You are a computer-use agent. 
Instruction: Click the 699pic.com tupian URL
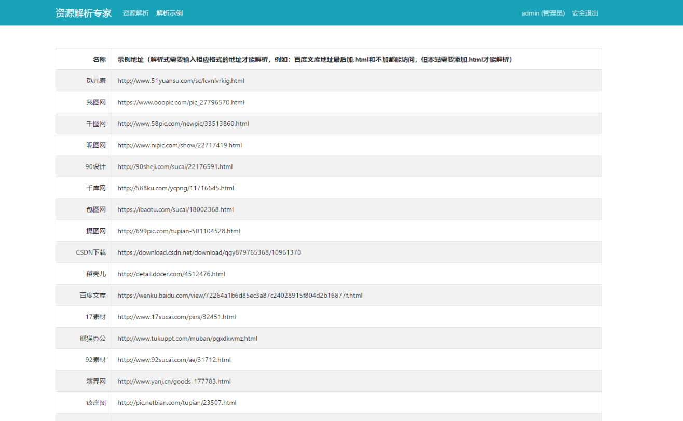coord(179,231)
